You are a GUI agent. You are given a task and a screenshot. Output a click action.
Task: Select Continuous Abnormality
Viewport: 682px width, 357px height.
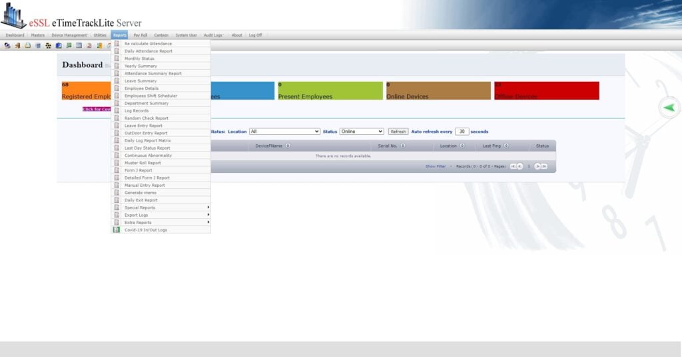click(161, 156)
